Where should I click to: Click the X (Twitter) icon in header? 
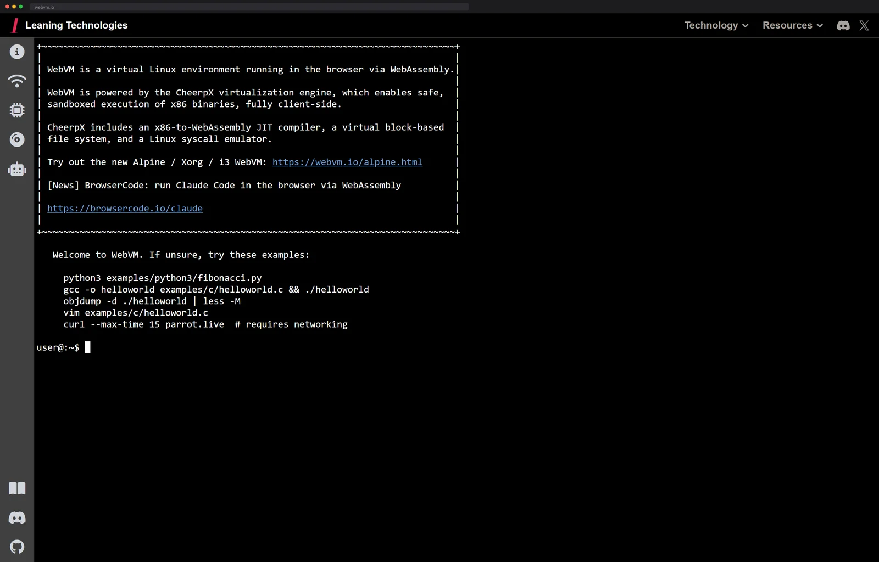pos(864,25)
